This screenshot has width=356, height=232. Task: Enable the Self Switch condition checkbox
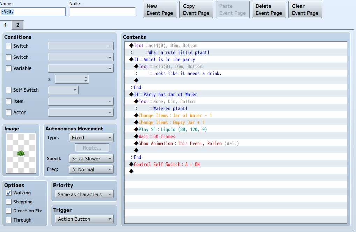click(9, 90)
